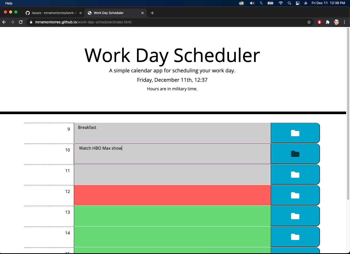Open Creative Cloud menu bar icon
Image resolution: width=350 pixels, height=254 pixels.
click(241, 3)
